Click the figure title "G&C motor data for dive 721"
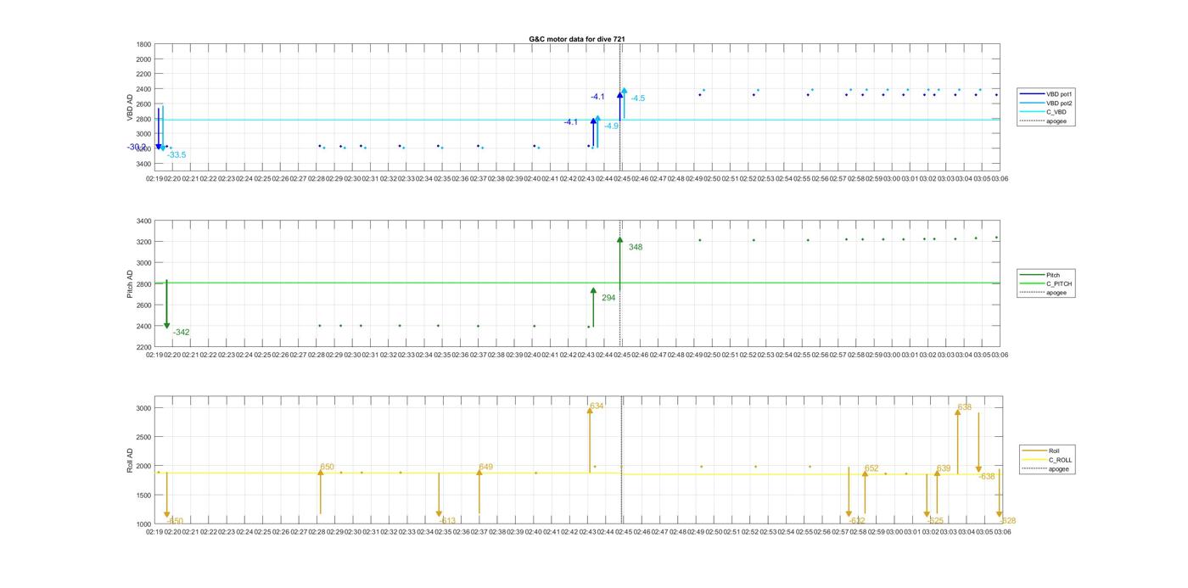Screen dimensions: 1188x588 tap(577, 39)
